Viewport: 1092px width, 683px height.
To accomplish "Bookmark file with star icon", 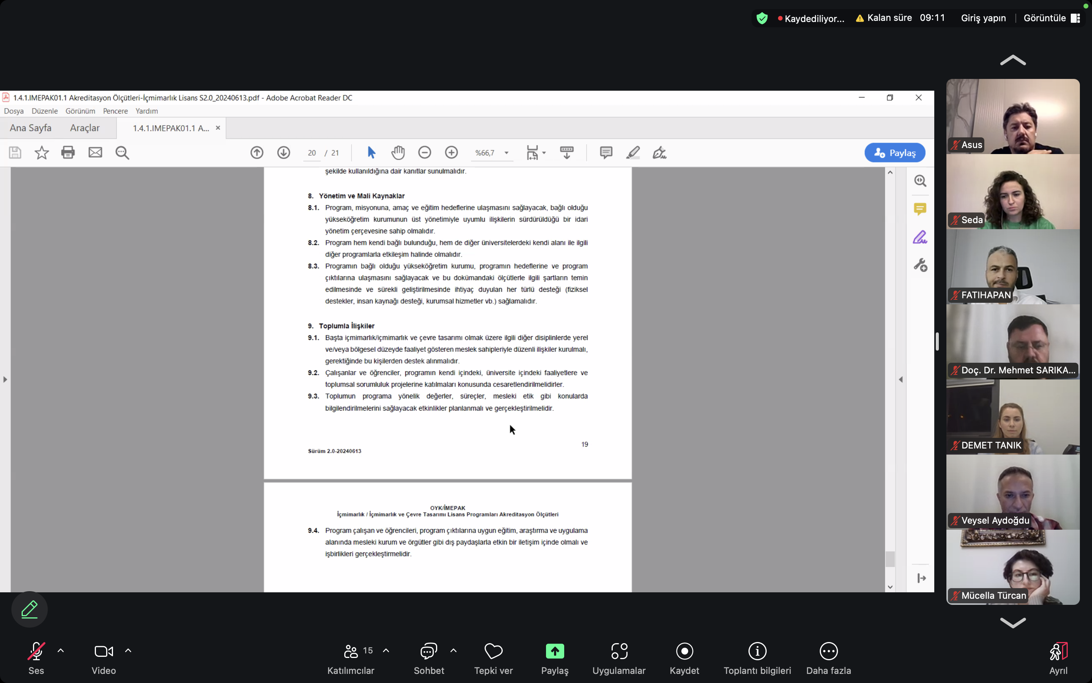I will pos(41,153).
